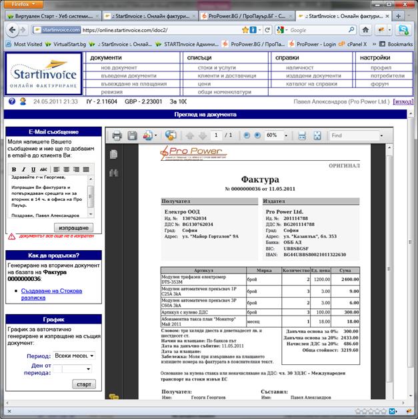Image resolution: width=418 pixels, height=419 pixels.
Task: Center email text
Action: pos(66,169)
